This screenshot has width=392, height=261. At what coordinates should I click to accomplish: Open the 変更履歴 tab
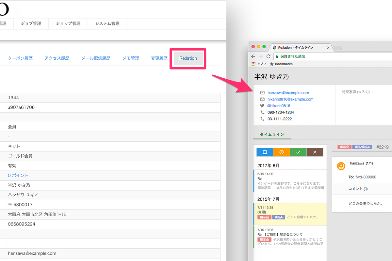pyautogui.click(x=159, y=58)
